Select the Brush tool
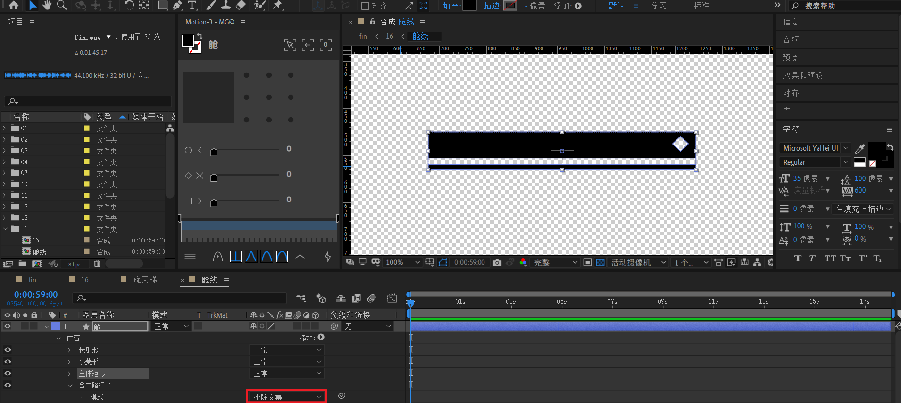The height and width of the screenshot is (403, 901). [x=211, y=6]
